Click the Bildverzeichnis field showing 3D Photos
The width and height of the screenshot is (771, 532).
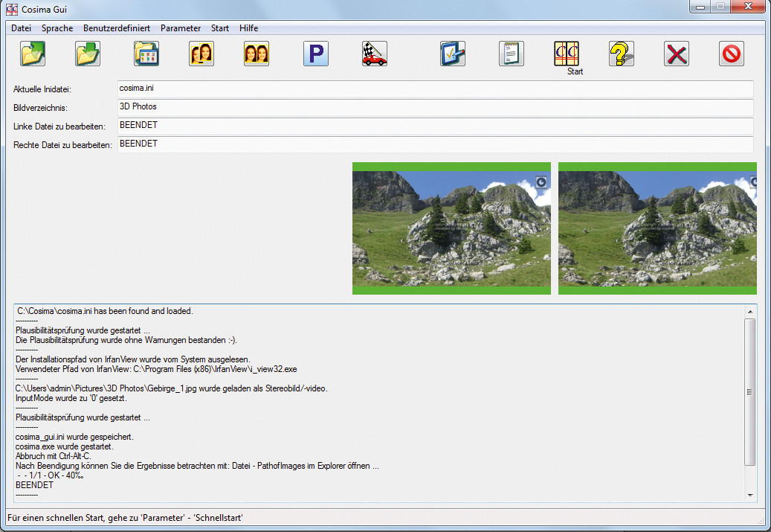pyautogui.click(x=435, y=107)
